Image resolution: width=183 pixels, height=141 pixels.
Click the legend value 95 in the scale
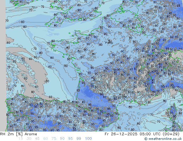(x=70, y=139)
